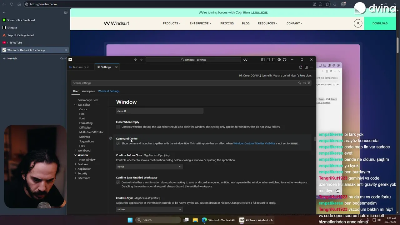The image size is (400, 225).
Task: Select the Stream - Kick Dashboard browser tab
Action: tap(34, 20)
